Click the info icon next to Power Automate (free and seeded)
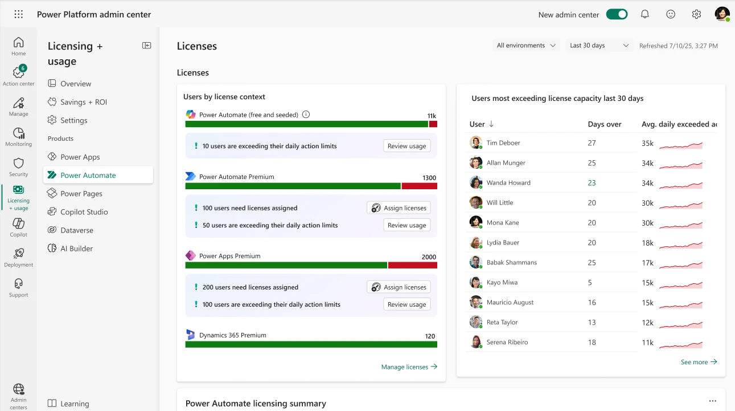This screenshot has height=411, width=735. (x=306, y=115)
